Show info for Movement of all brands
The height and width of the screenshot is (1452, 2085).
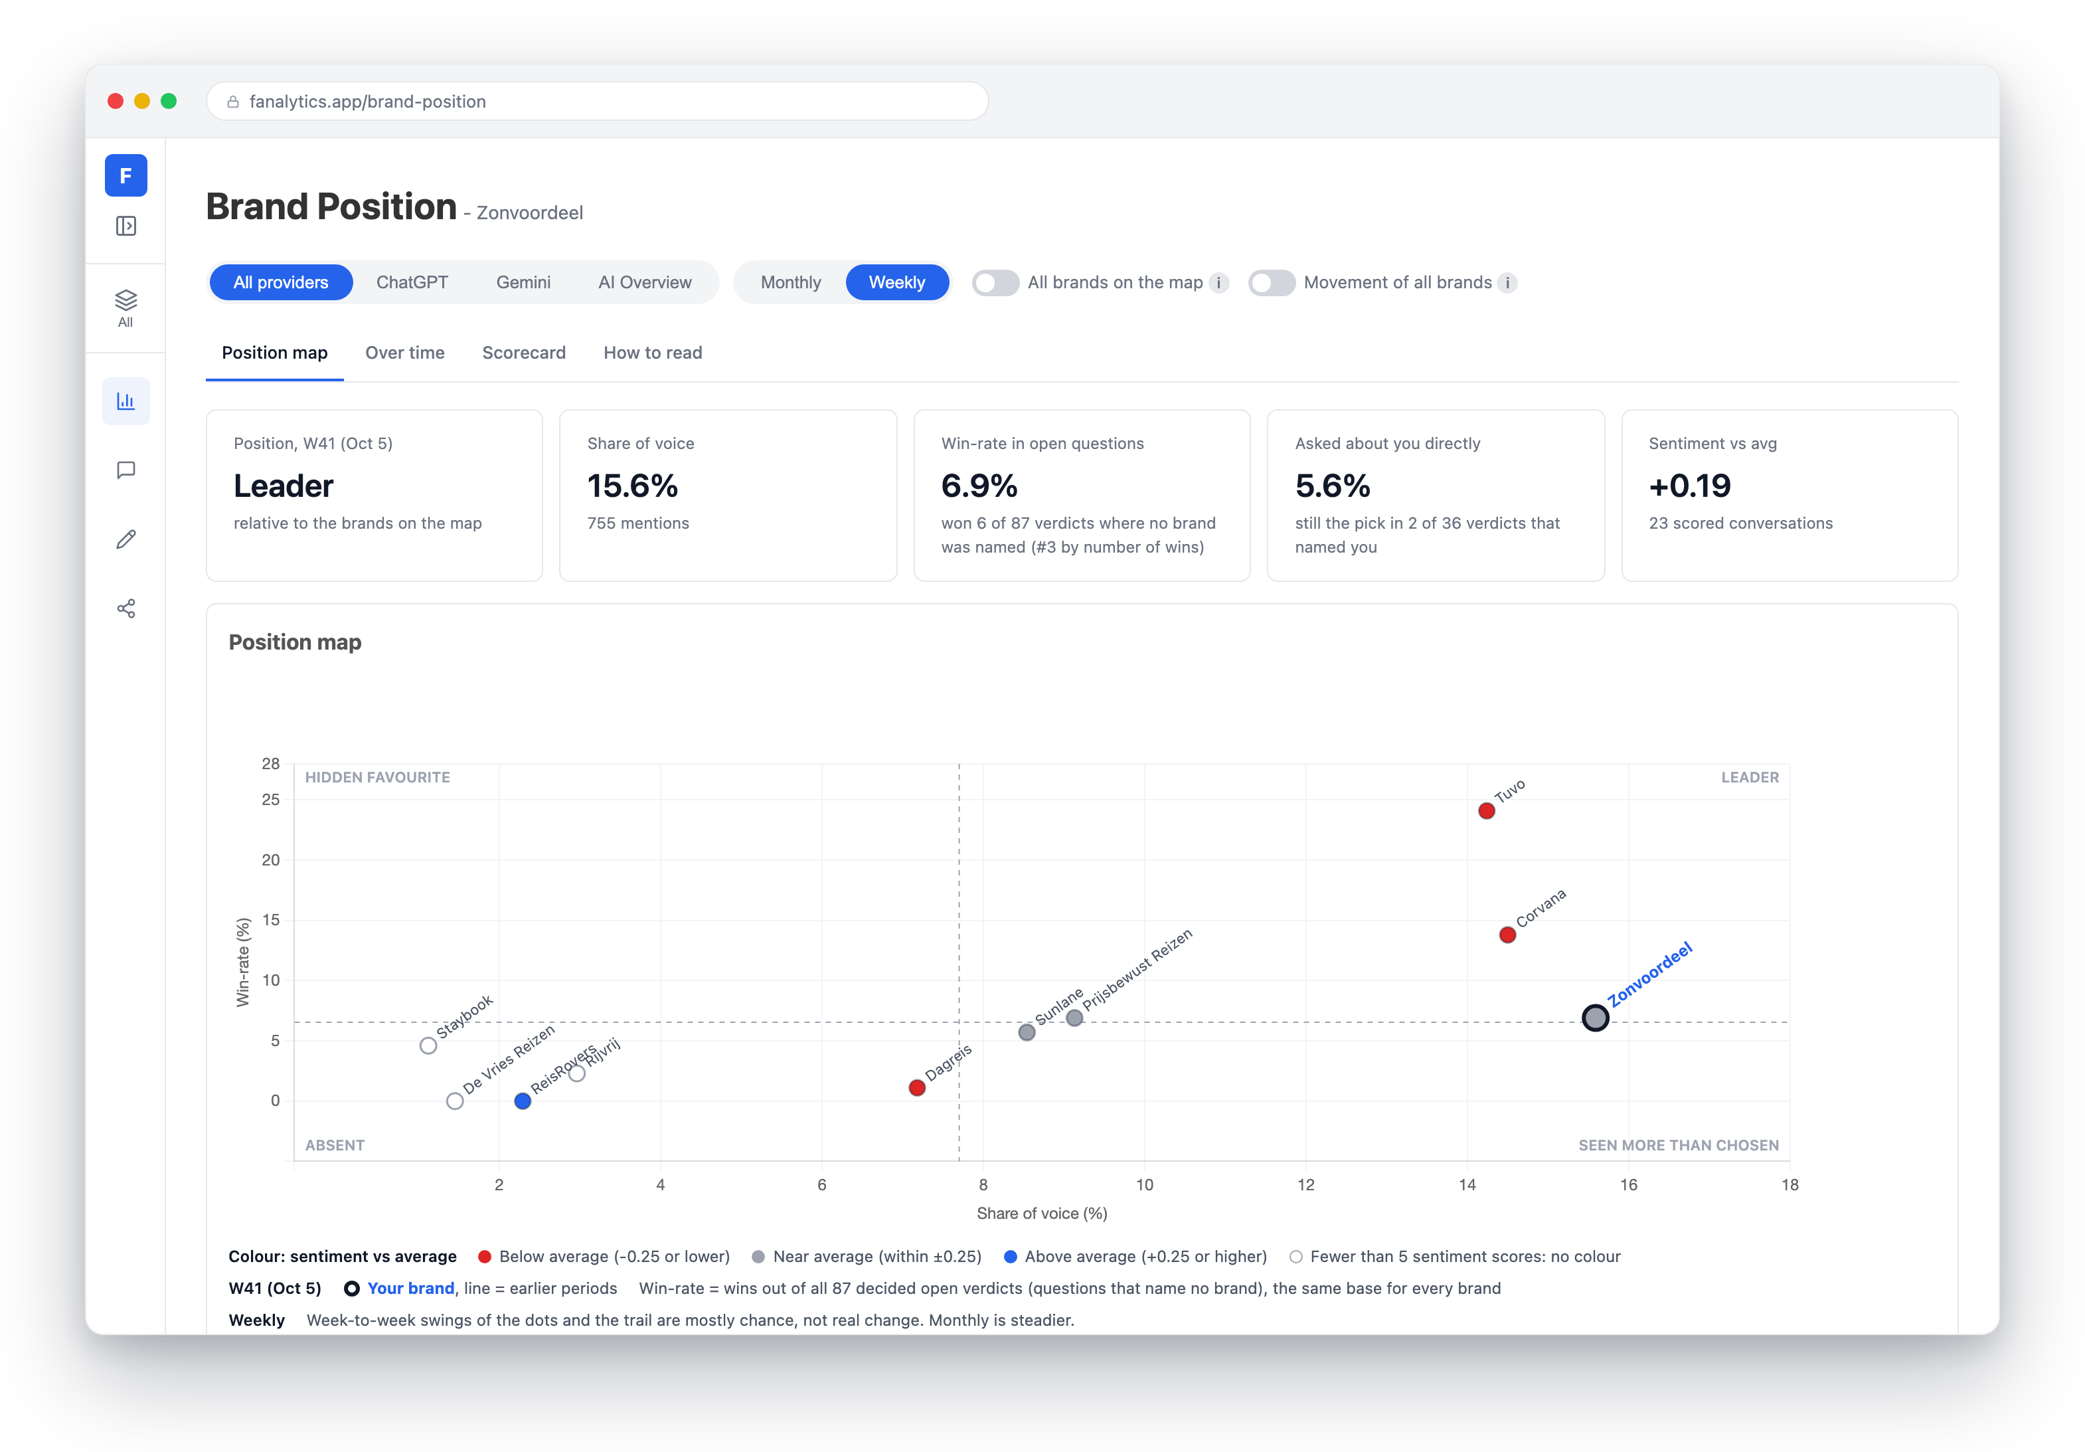coord(1507,282)
